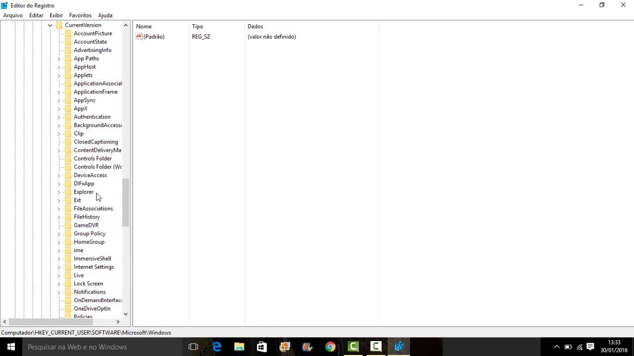Click the GameDVR folder icon
Image resolution: width=634 pixels, height=356 pixels.
coord(68,225)
